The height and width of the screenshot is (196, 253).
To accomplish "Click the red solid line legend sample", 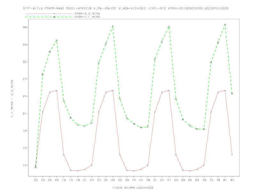I will (x=50, y=13).
